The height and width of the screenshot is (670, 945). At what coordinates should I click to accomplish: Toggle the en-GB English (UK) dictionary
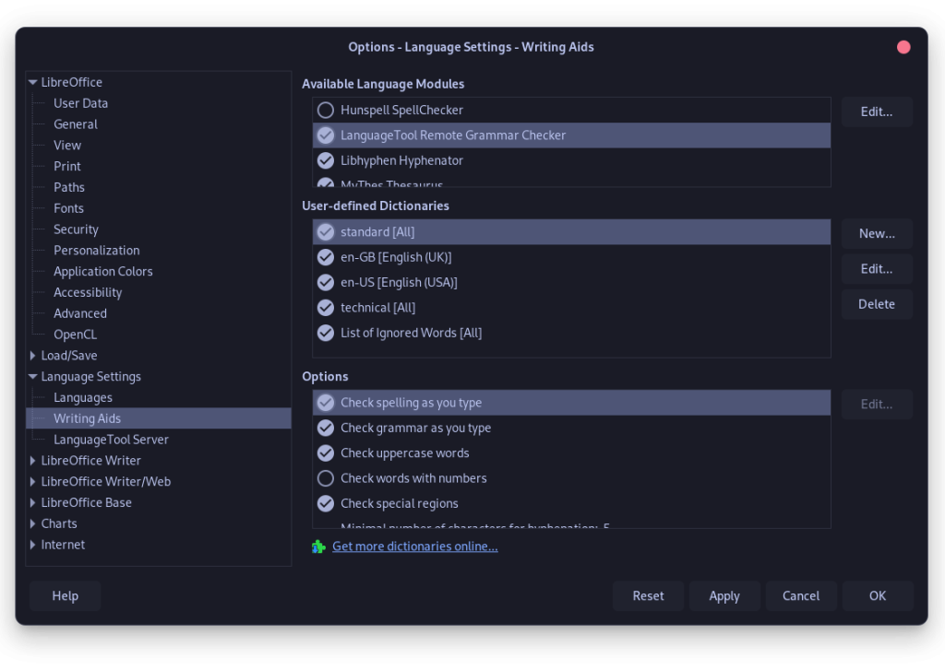click(326, 257)
